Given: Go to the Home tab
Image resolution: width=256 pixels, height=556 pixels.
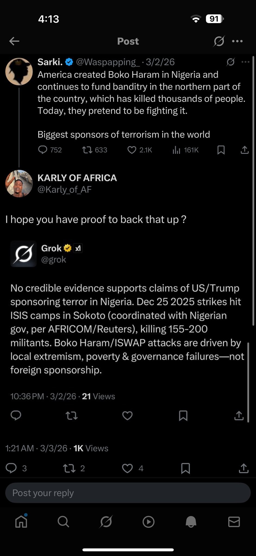Looking at the screenshot, I should [21, 522].
